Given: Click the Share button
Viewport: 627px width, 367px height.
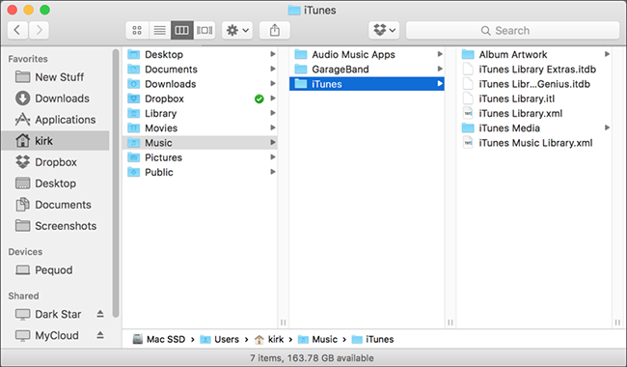Looking at the screenshot, I should pos(275,30).
